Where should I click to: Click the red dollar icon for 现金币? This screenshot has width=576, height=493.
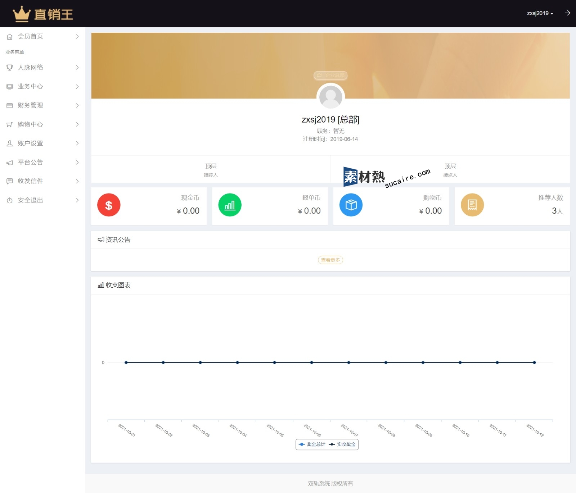point(109,205)
